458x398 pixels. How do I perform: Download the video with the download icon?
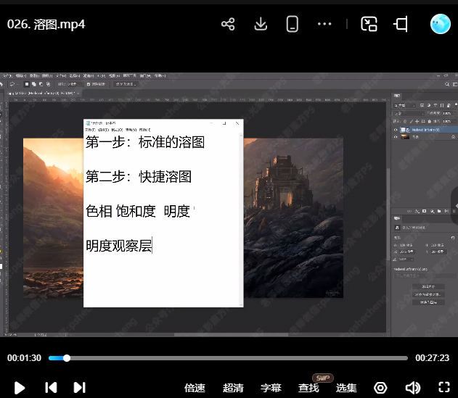261,24
